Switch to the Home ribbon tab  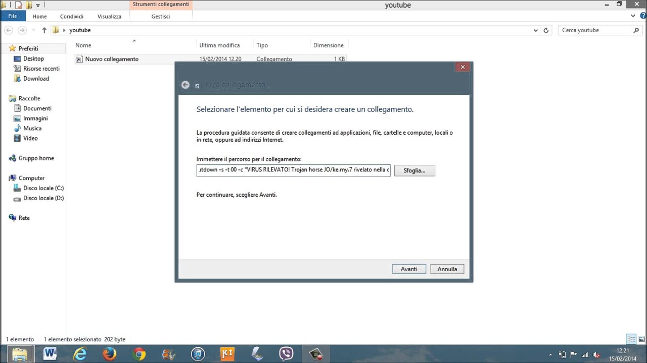coord(39,16)
